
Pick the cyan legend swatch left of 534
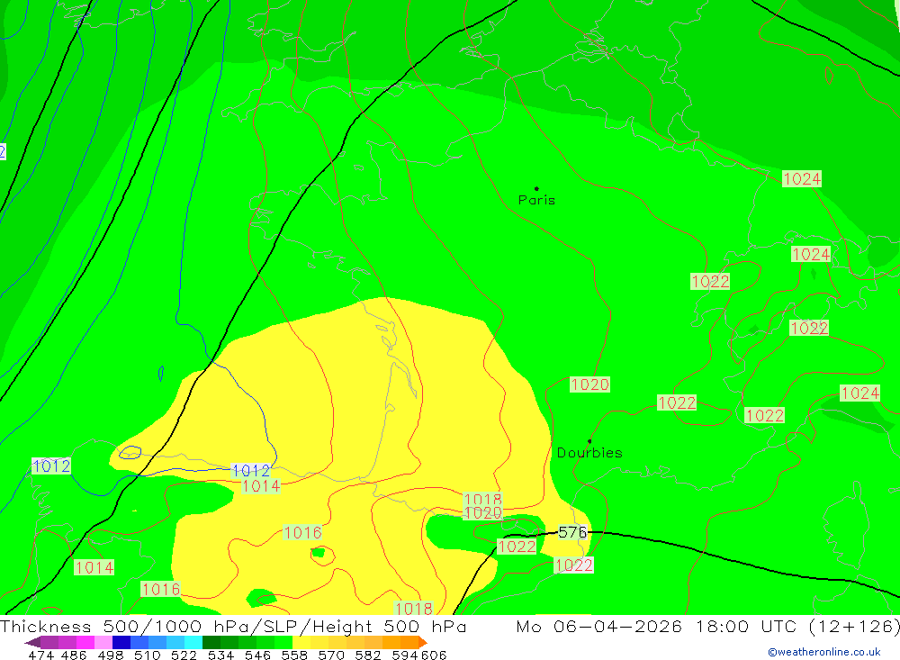coord(193,642)
